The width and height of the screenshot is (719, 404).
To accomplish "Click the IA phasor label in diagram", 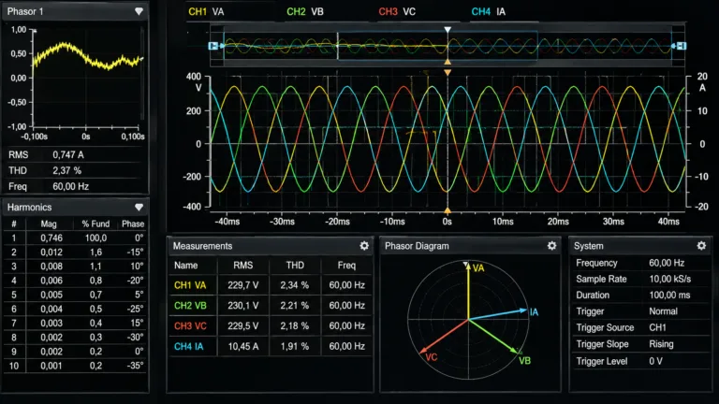I will (x=534, y=312).
